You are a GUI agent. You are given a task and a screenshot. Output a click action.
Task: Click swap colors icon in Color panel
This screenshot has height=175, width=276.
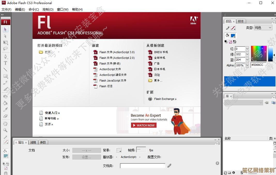click(234, 42)
